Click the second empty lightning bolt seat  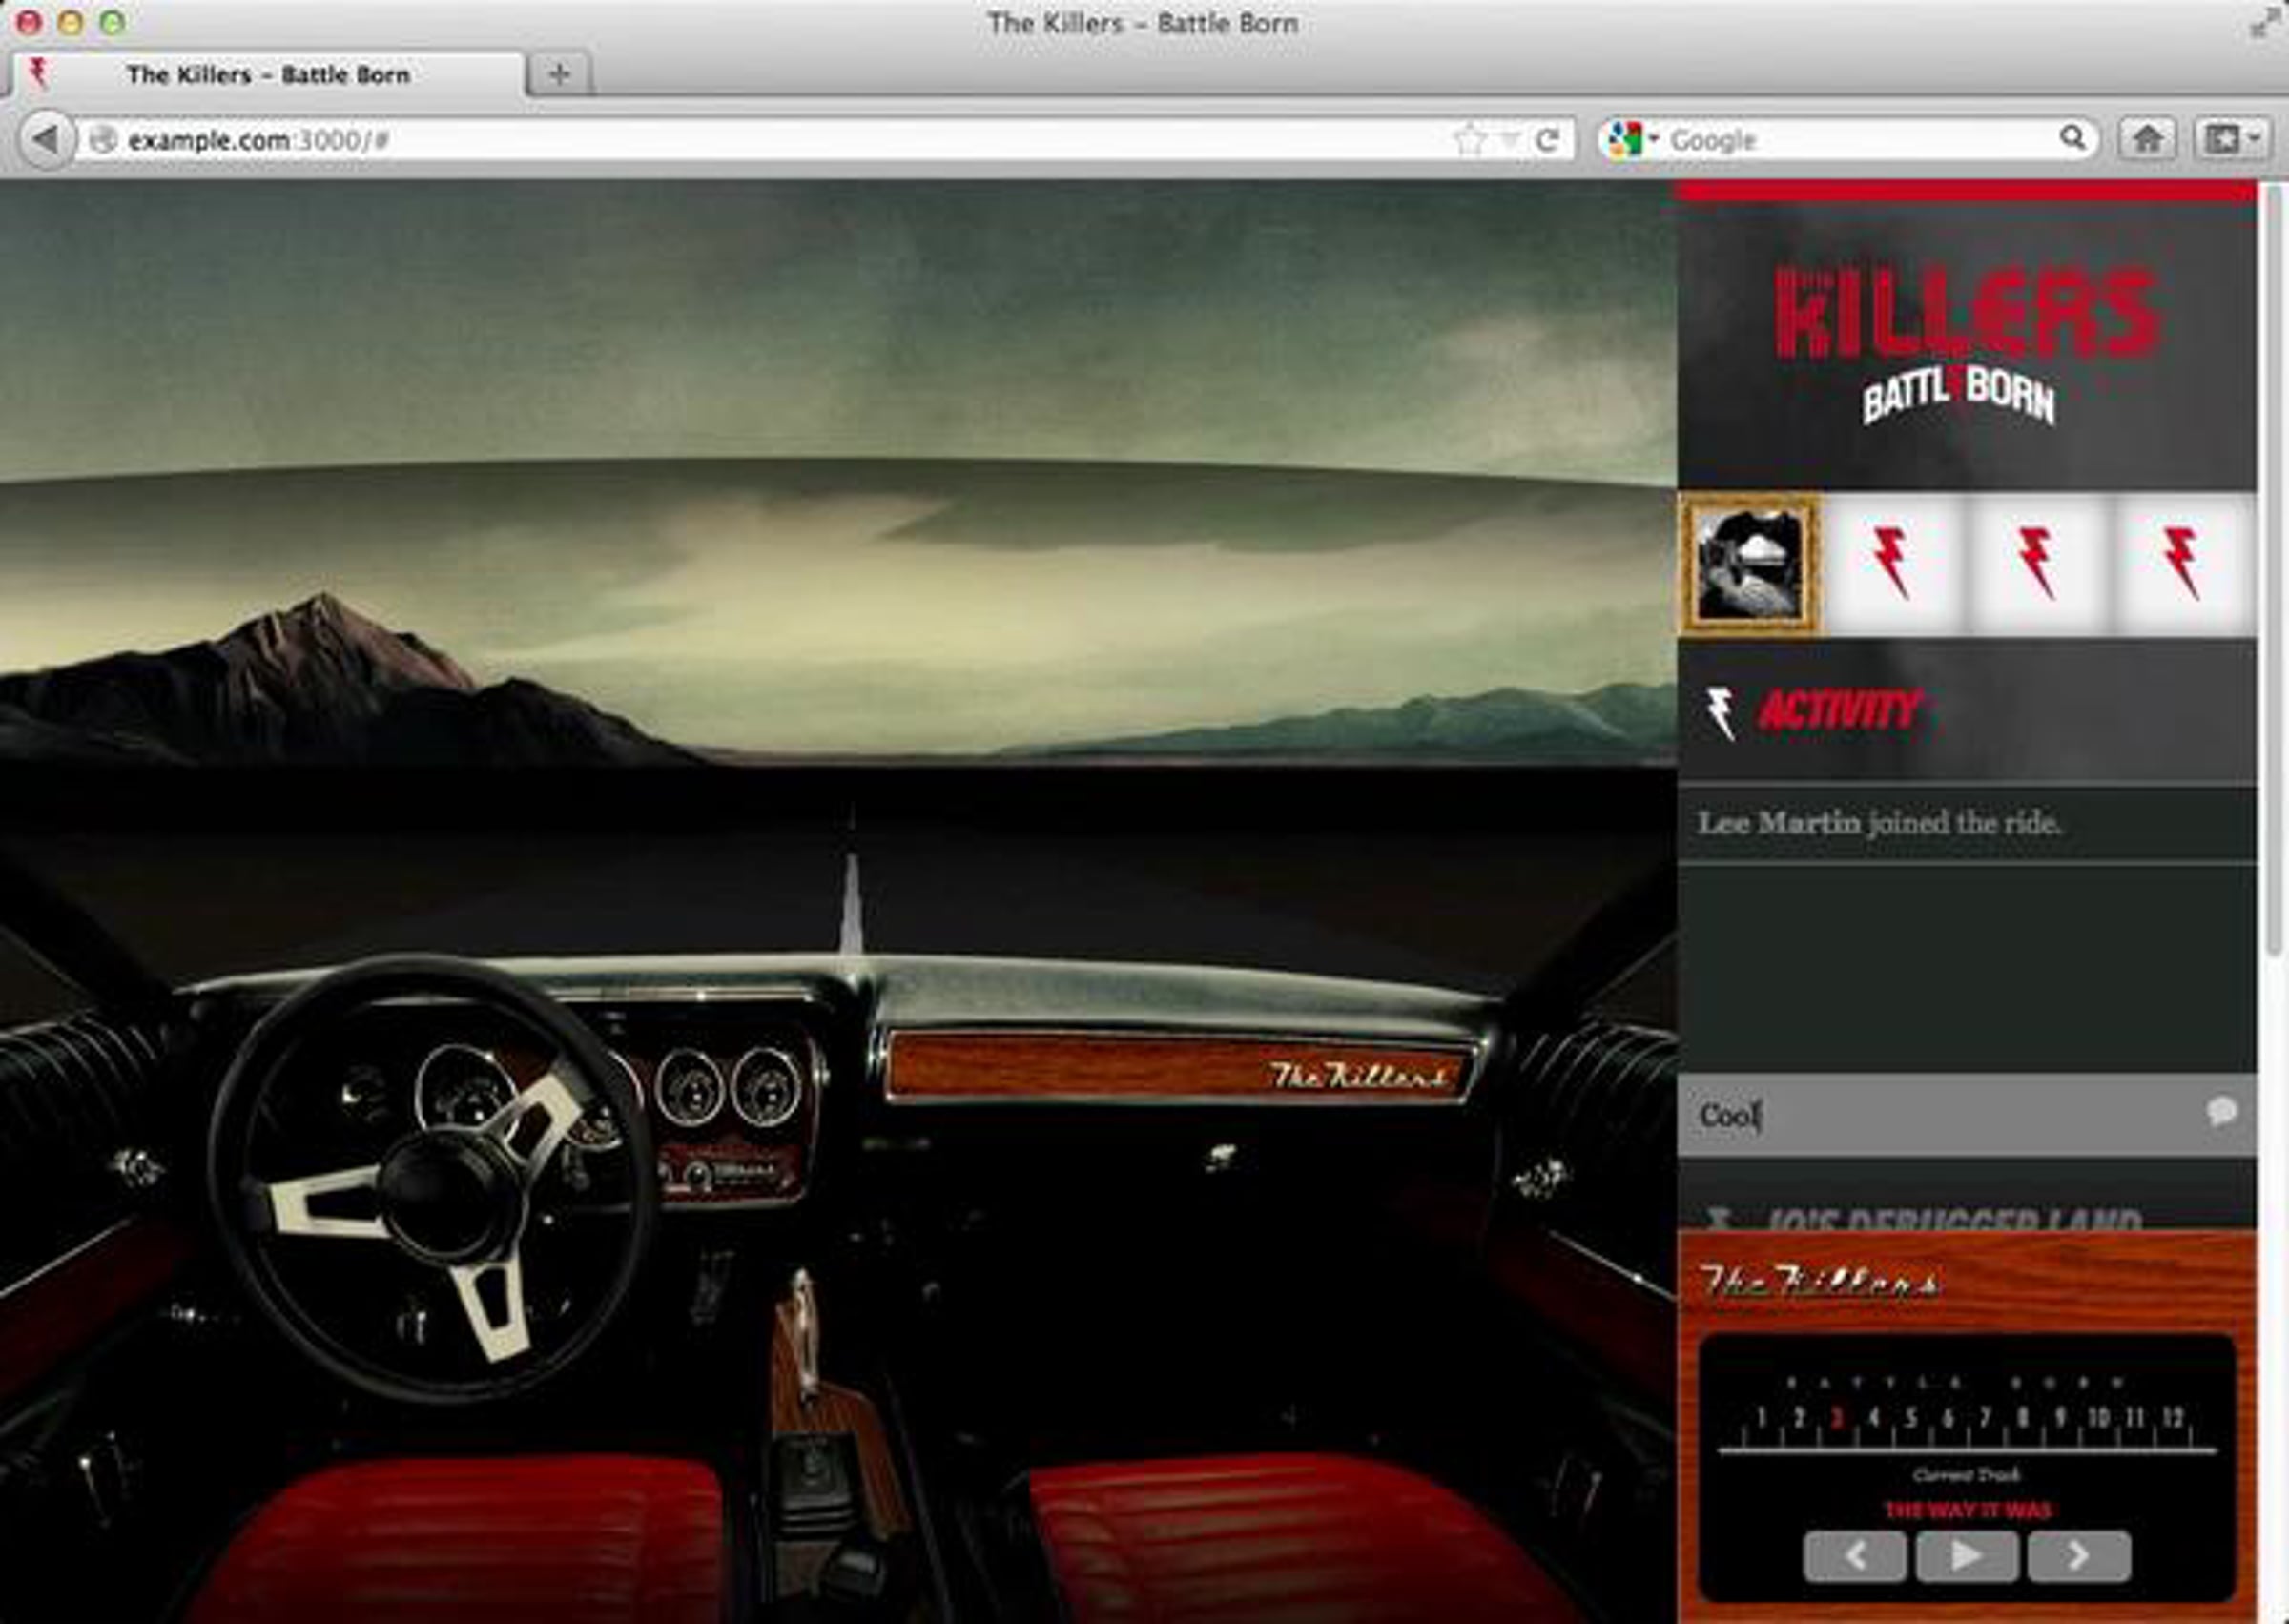click(x=2038, y=565)
